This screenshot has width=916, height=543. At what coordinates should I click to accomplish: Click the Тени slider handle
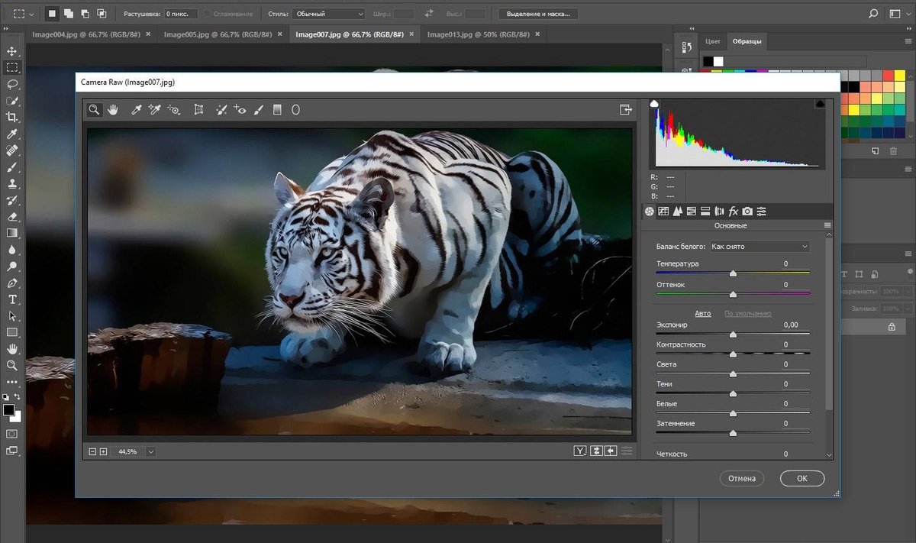point(733,393)
